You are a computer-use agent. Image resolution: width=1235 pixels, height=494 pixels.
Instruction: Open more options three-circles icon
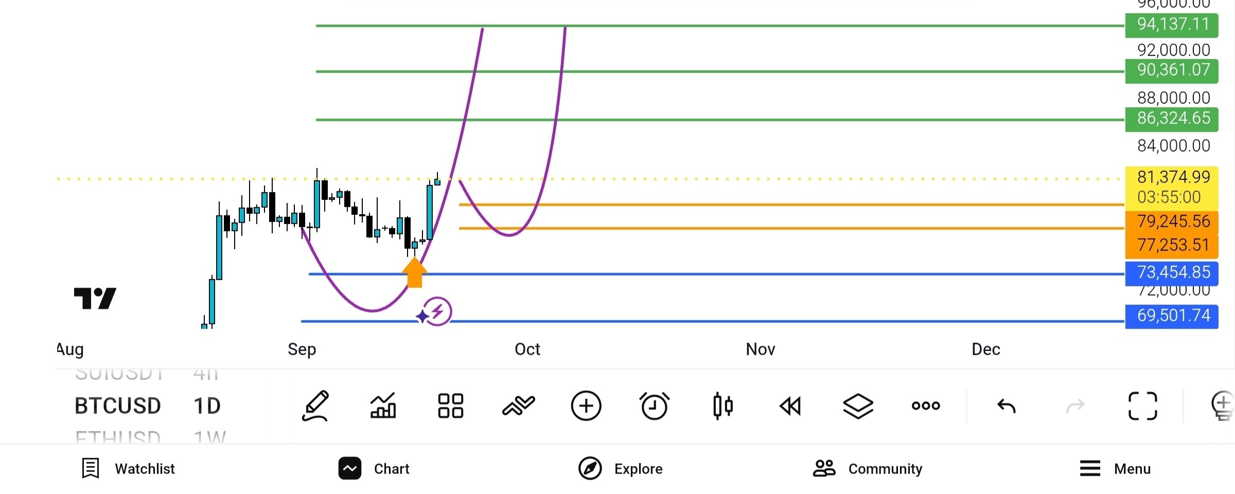(x=926, y=406)
